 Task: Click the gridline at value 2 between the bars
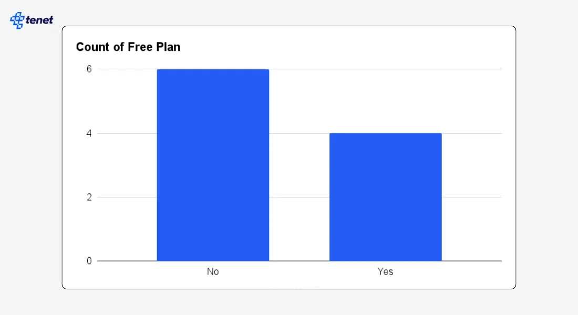point(300,197)
